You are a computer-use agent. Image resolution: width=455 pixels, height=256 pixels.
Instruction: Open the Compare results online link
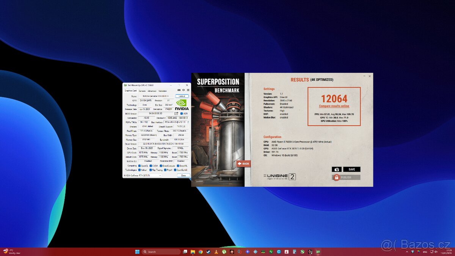334,106
